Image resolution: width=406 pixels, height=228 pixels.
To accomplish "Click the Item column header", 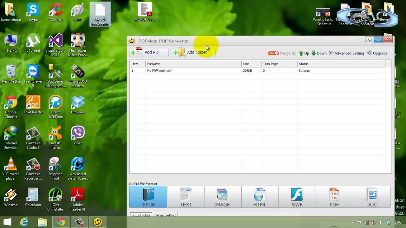I will [x=137, y=64].
